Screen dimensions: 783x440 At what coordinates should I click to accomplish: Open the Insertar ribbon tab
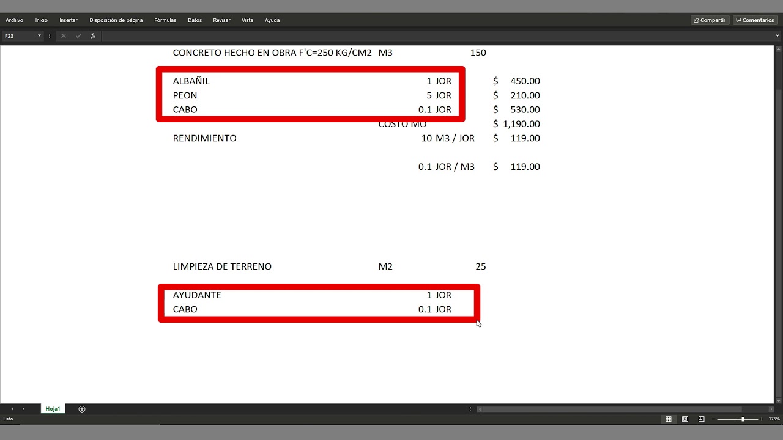(x=69, y=20)
